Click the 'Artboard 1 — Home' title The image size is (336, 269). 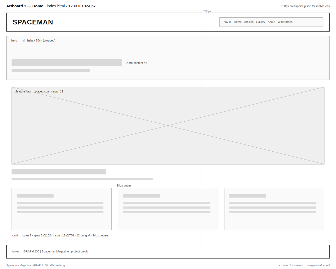click(25, 6)
